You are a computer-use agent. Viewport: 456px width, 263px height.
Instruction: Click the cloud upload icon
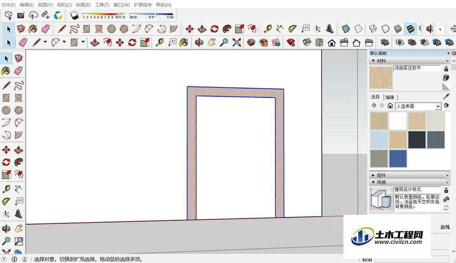click(33, 15)
